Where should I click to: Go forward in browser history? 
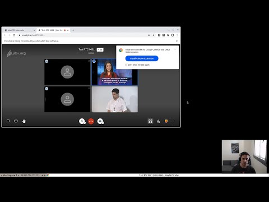tap(10, 35)
